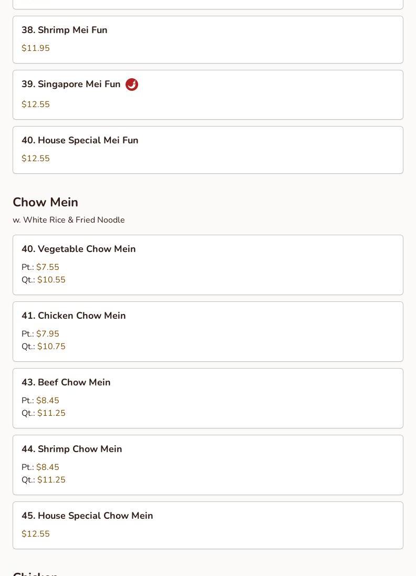Click the Chow Mein section heading
The image size is (416, 576).
45,202
